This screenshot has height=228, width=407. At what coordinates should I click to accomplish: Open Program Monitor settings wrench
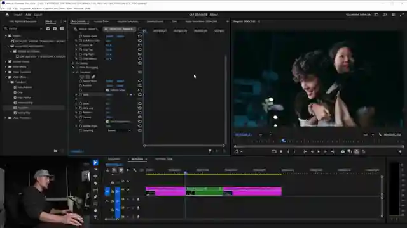(x=380, y=135)
